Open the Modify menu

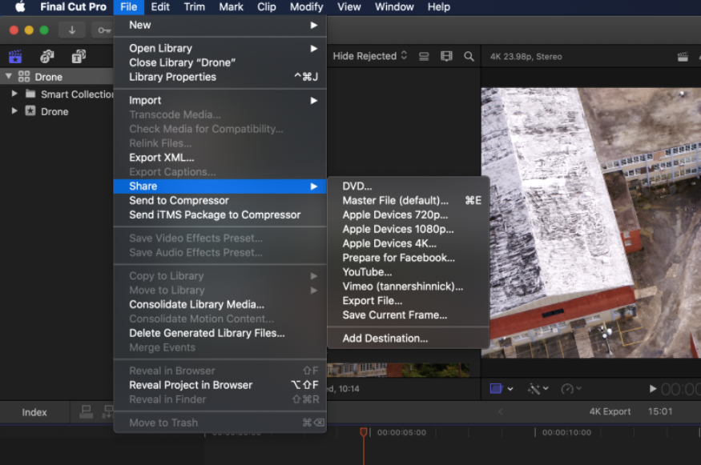click(x=306, y=6)
